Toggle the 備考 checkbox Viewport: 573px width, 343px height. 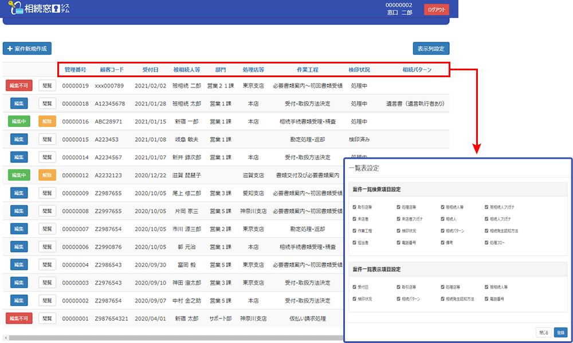point(443,242)
